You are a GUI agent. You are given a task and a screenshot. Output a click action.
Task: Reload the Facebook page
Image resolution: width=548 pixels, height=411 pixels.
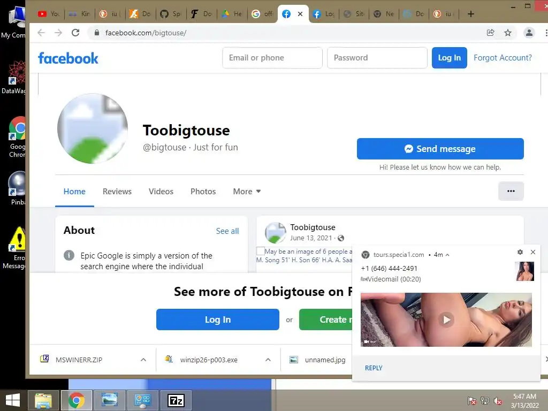(x=75, y=33)
